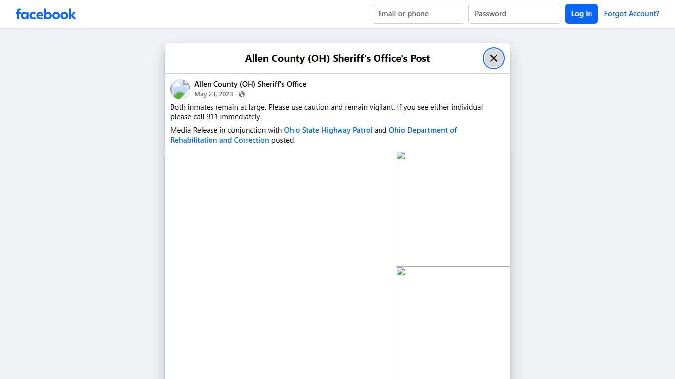
Task: Open the large main post photo
Action: 280,265
